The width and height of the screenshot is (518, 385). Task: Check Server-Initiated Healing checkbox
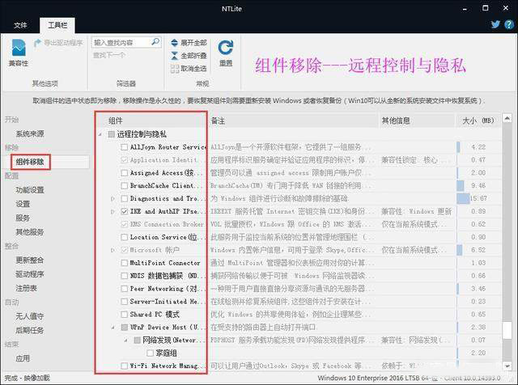[x=124, y=302]
